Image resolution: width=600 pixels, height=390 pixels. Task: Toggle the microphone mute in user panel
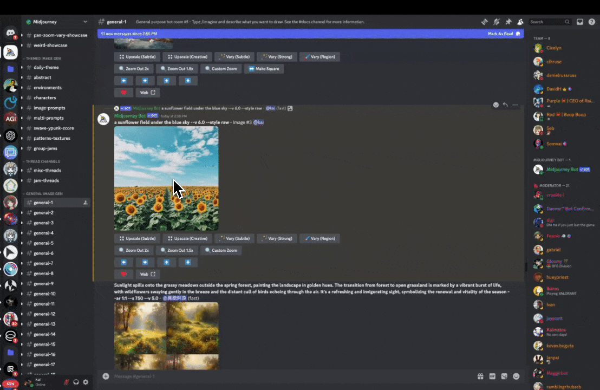click(67, 382)
